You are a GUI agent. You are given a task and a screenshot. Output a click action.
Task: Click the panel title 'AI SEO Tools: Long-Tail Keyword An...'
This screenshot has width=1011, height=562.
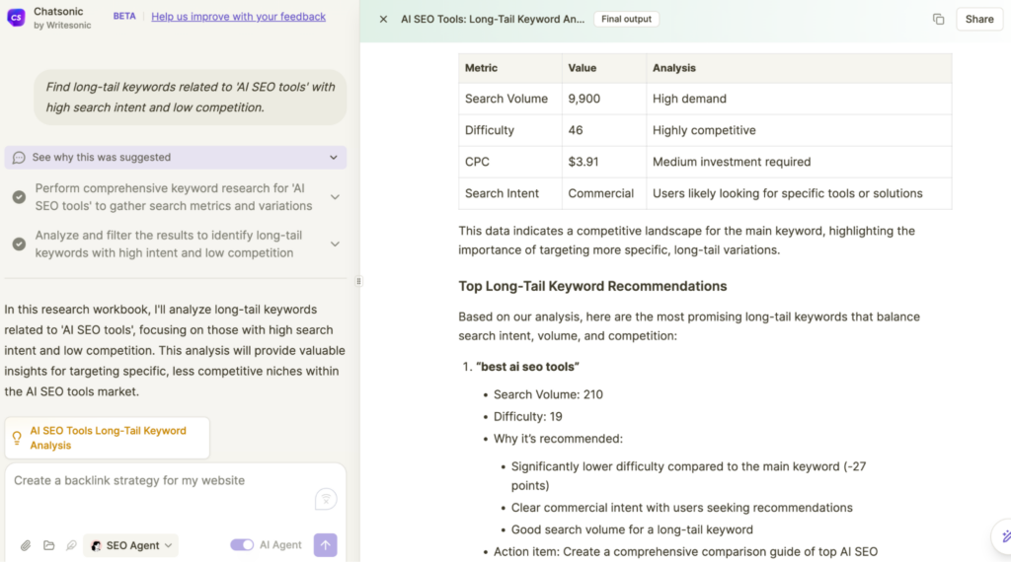493,20
